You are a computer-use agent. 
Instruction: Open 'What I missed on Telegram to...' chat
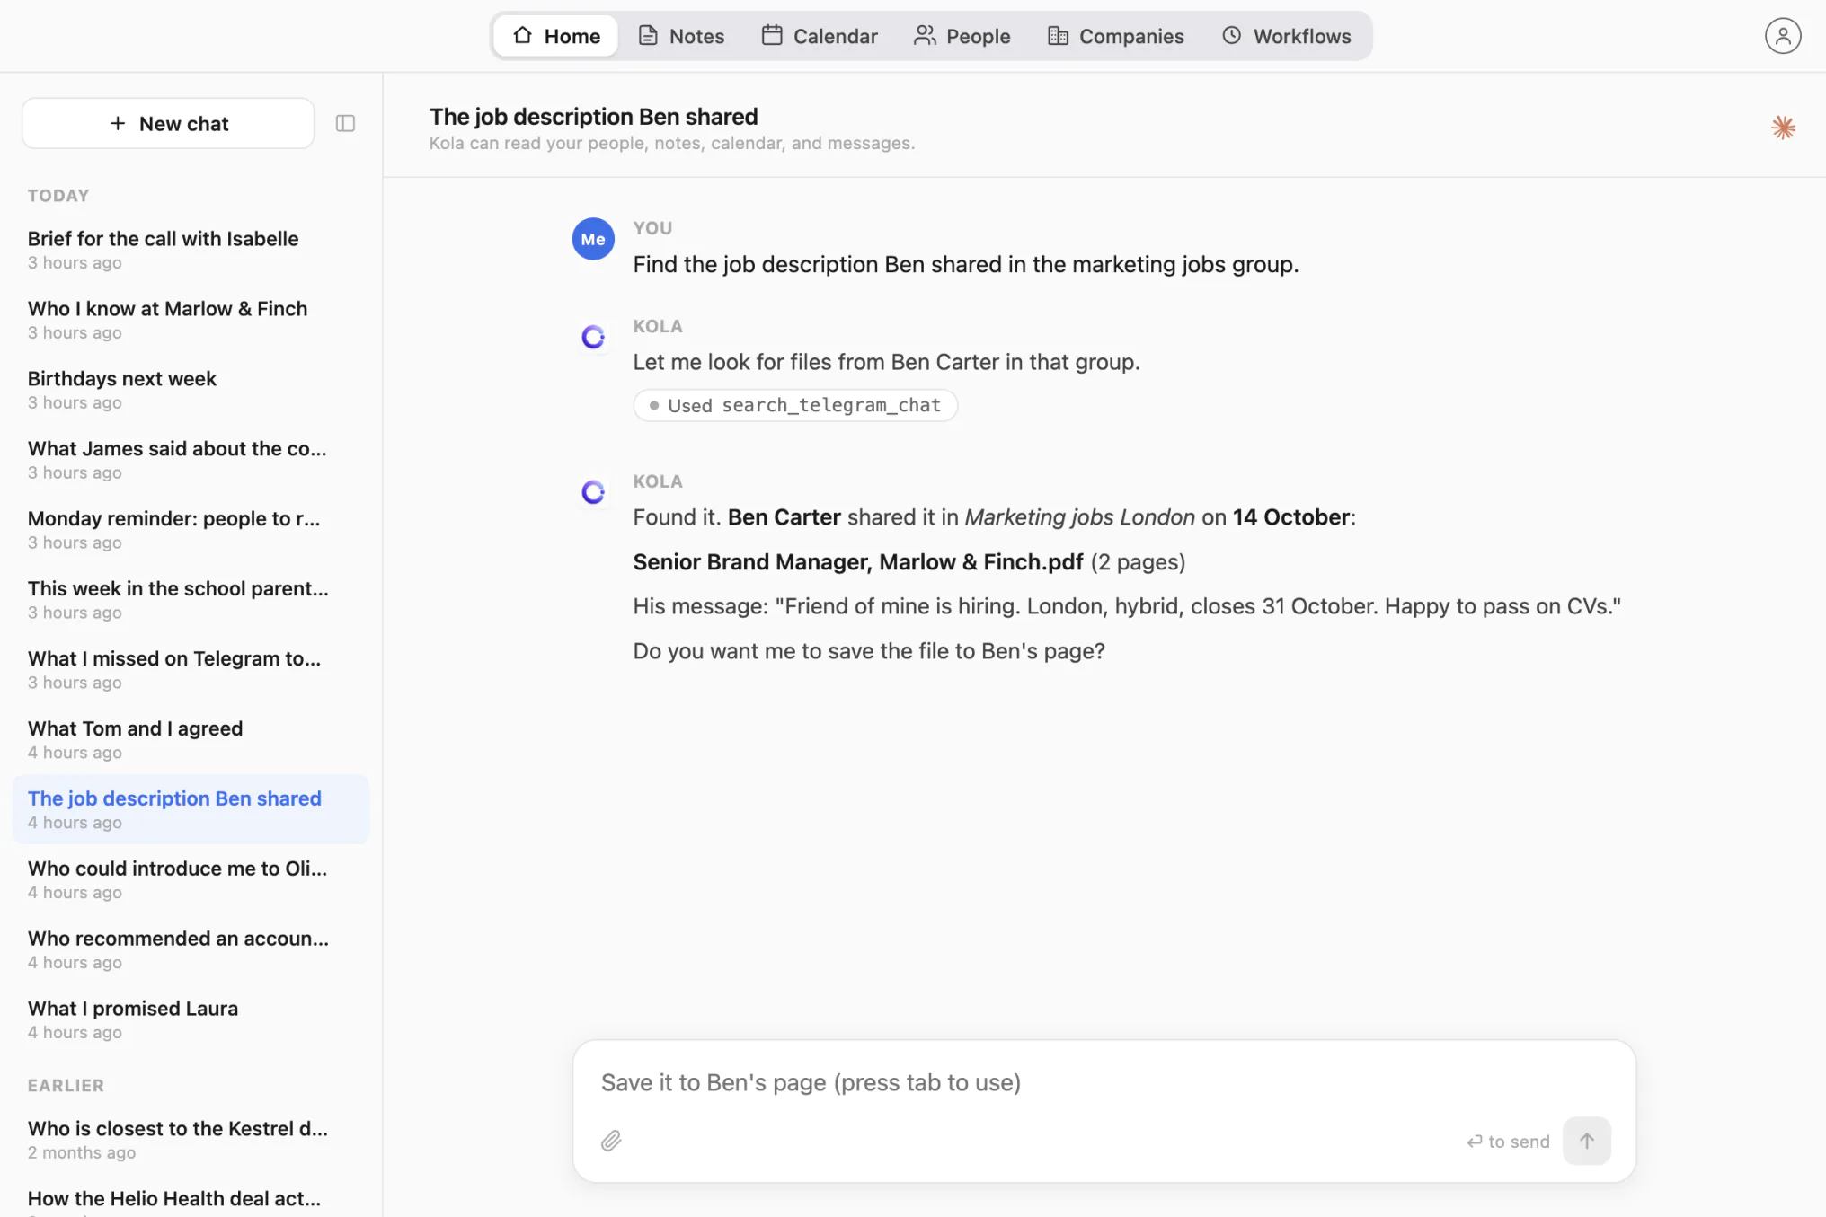click(x=191, y=670)
